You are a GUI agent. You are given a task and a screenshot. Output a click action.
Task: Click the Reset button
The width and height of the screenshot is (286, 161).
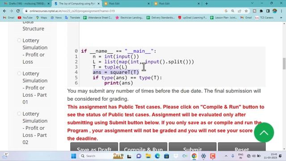(242, 147)
